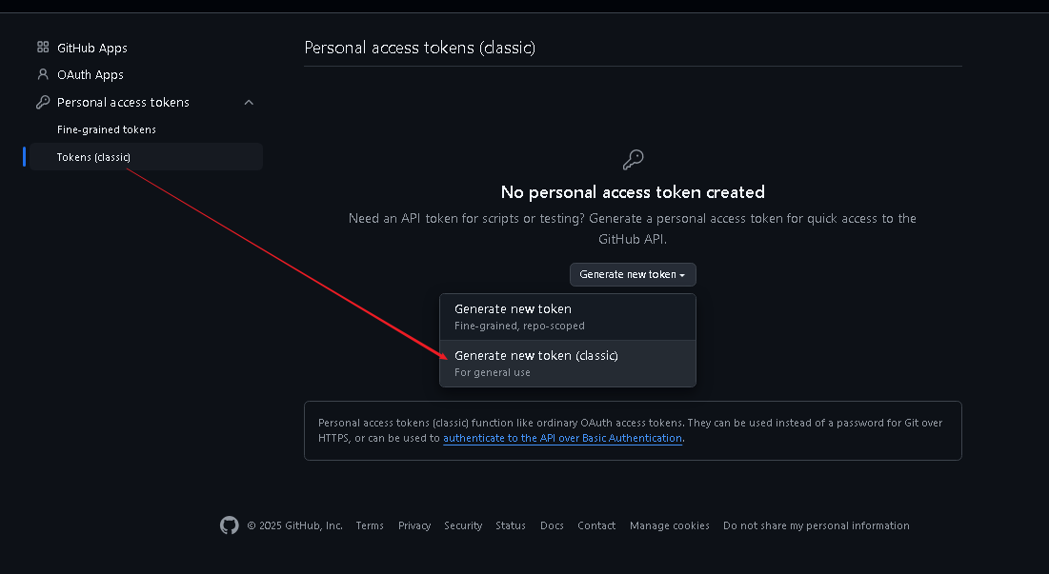Open Manage cookies in footer
This screenshot has height=574, width=1049.
click(x=670, y=525)
